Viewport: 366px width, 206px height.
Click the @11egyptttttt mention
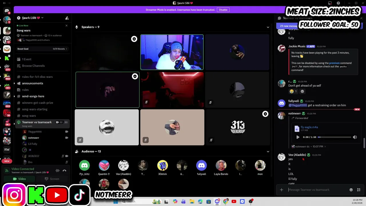click(x=298, y=105)
